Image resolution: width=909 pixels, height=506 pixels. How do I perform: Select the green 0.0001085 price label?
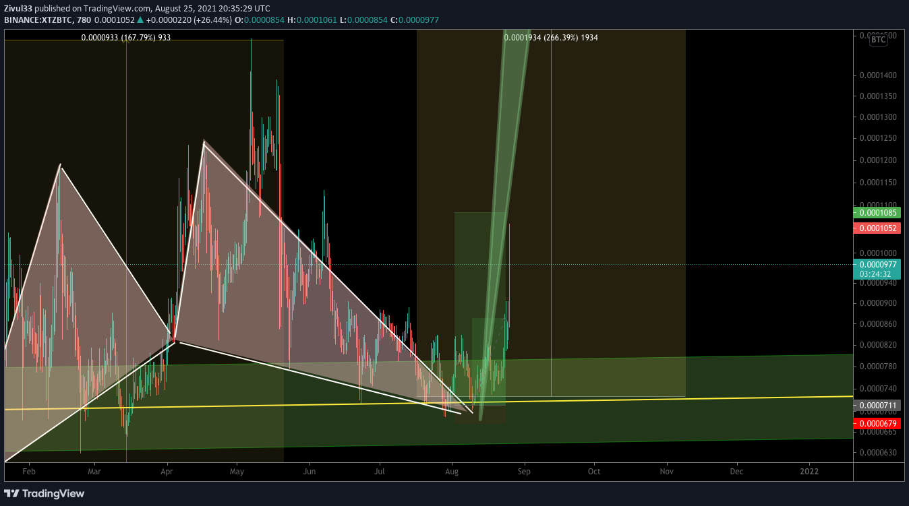[x=877, y=213]
